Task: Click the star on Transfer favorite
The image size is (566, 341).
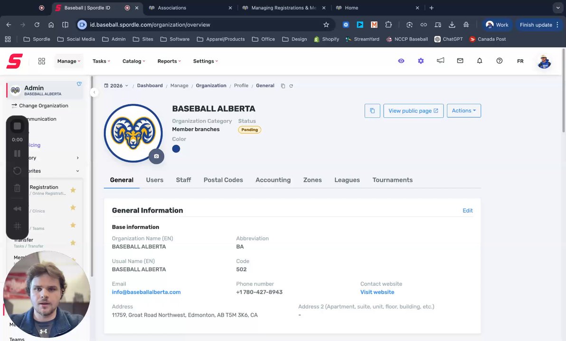Action: [x=73, y=242]
